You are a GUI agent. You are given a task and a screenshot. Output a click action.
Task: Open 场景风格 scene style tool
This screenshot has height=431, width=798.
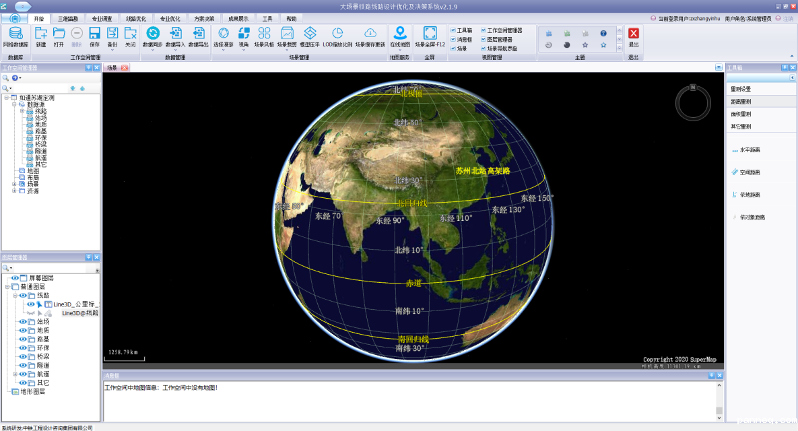[264, 34]
